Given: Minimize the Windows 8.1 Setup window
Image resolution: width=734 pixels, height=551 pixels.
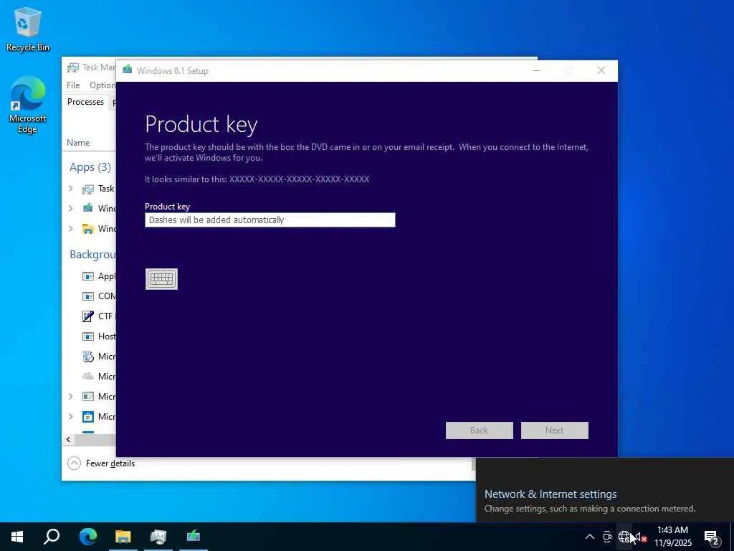Looking at the screenshot, I should coord(536,71).
